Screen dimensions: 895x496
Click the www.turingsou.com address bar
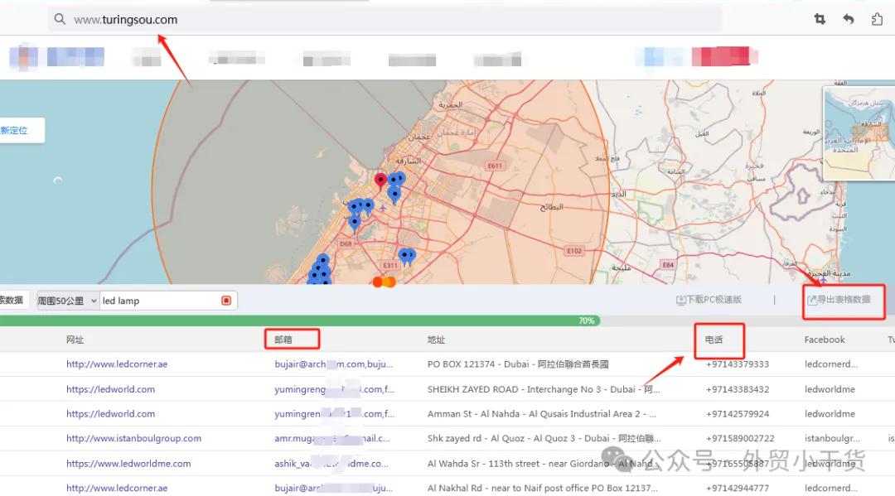click(x=381, y=19)
